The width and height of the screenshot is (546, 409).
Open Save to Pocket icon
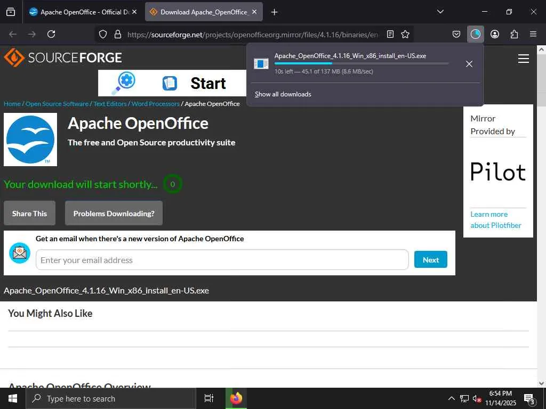(x=456, y=34)
